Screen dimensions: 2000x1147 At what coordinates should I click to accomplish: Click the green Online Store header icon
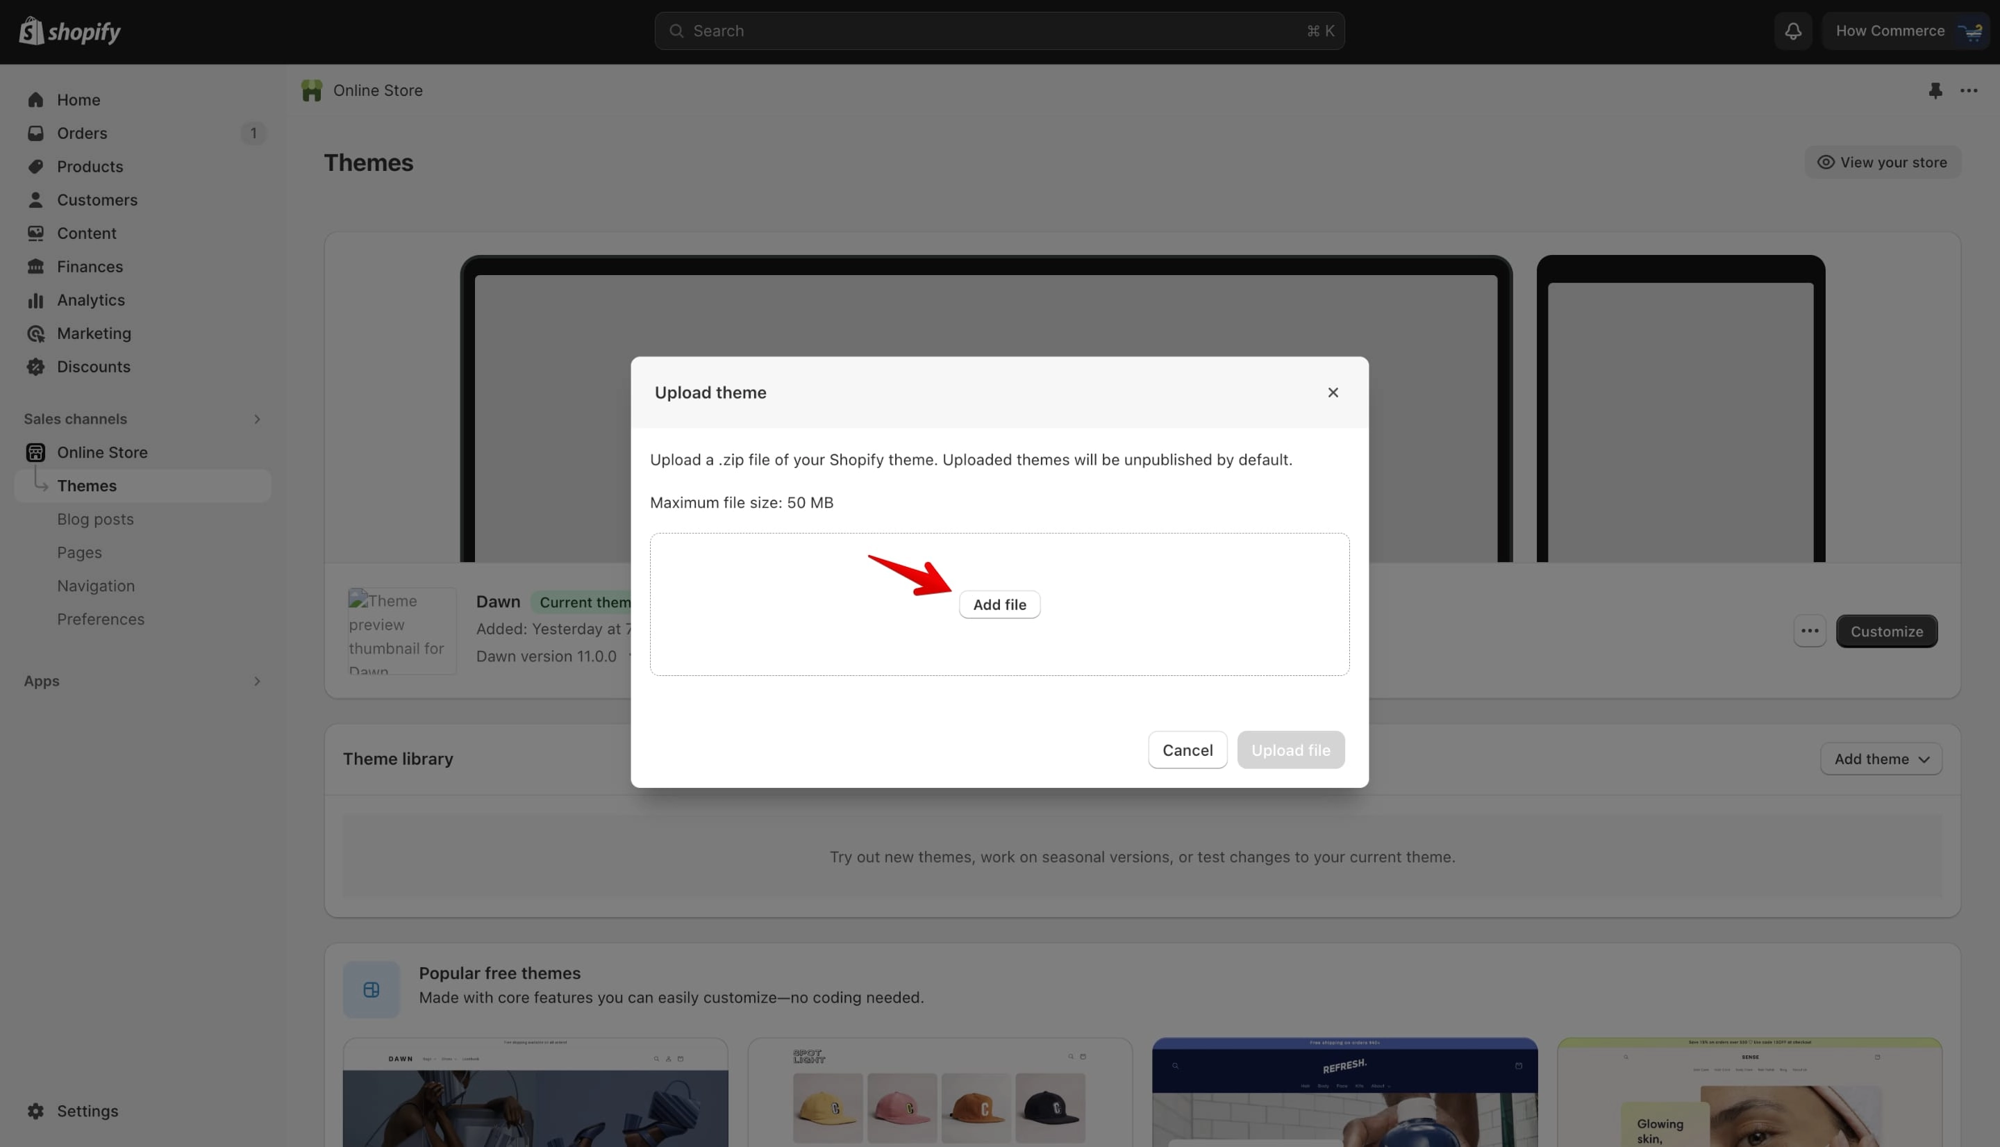[x=311, y=90]
